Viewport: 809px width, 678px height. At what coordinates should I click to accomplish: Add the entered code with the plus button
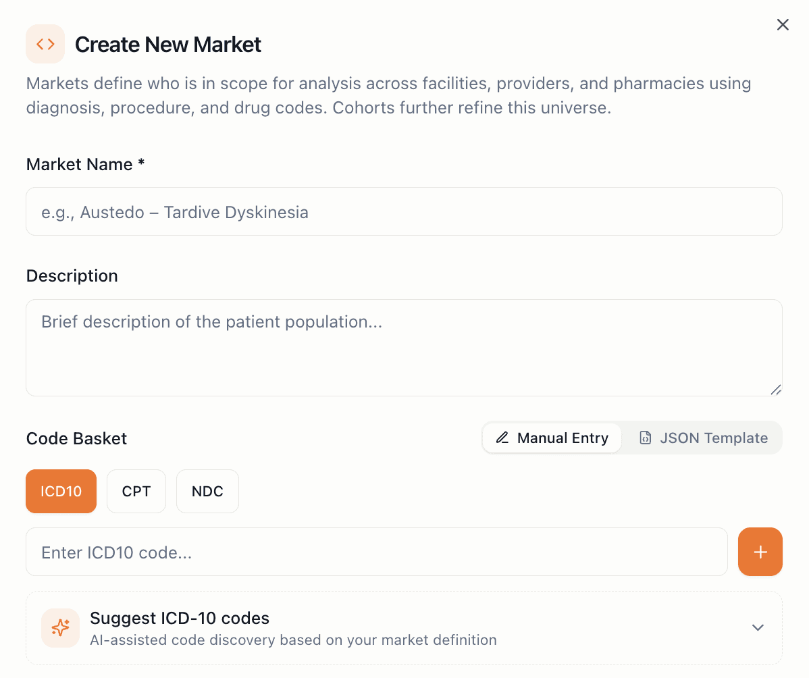(760, 552)
